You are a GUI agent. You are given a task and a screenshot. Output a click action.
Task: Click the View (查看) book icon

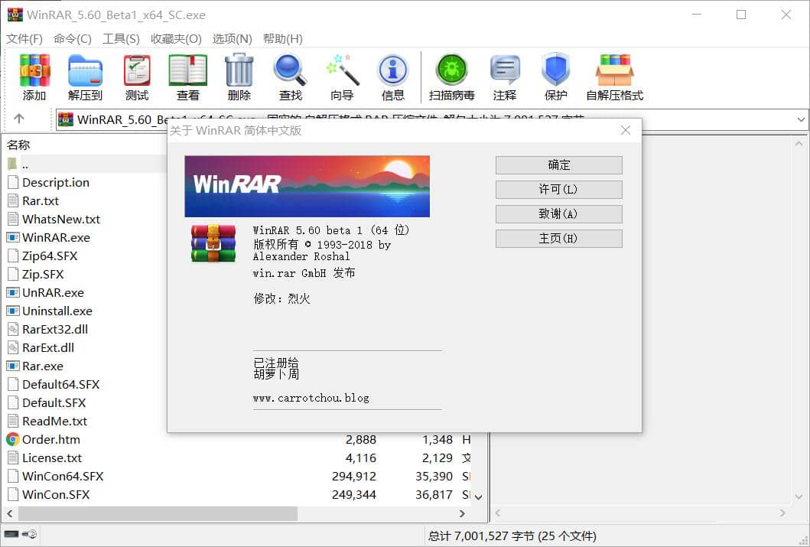[x=188, y=71]
